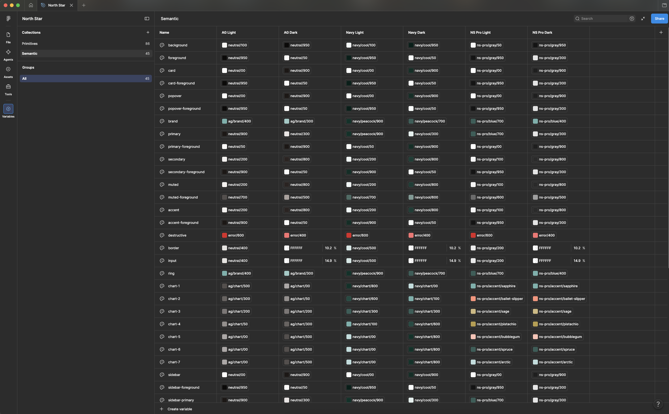Click ring AG Dark ag/brand/300 value

coord(299,273)
